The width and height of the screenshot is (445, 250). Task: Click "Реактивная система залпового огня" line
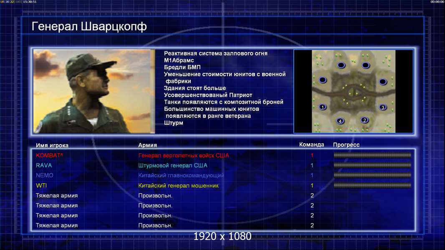216,53
